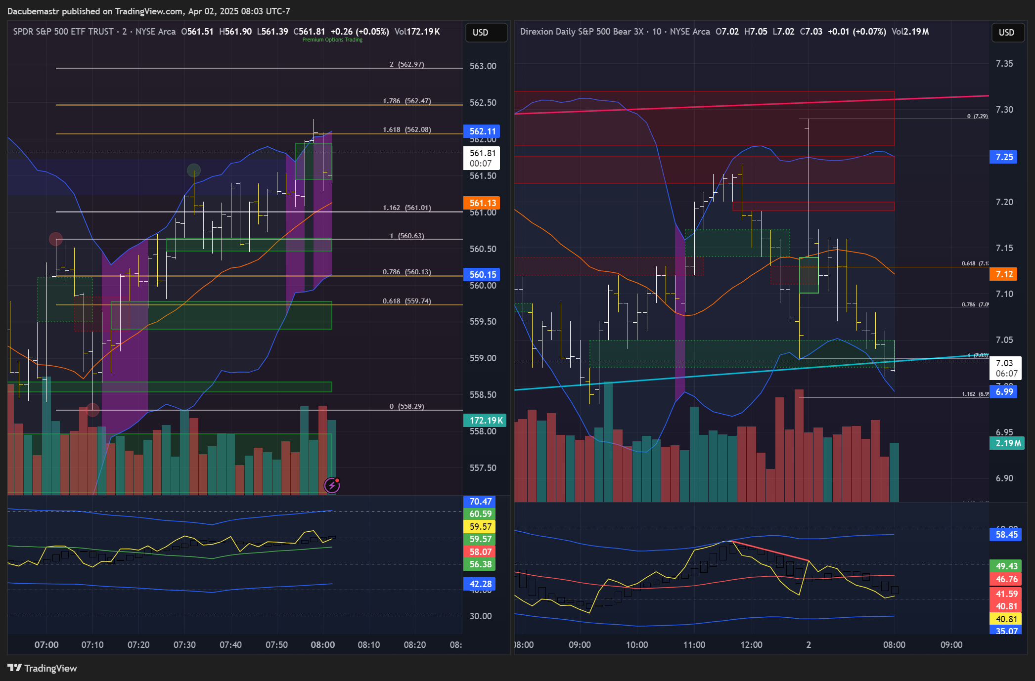This screenshot has width=1035, height=681.
Task: Click the green 56.38 oscillator label
Action: click(480, 564)
